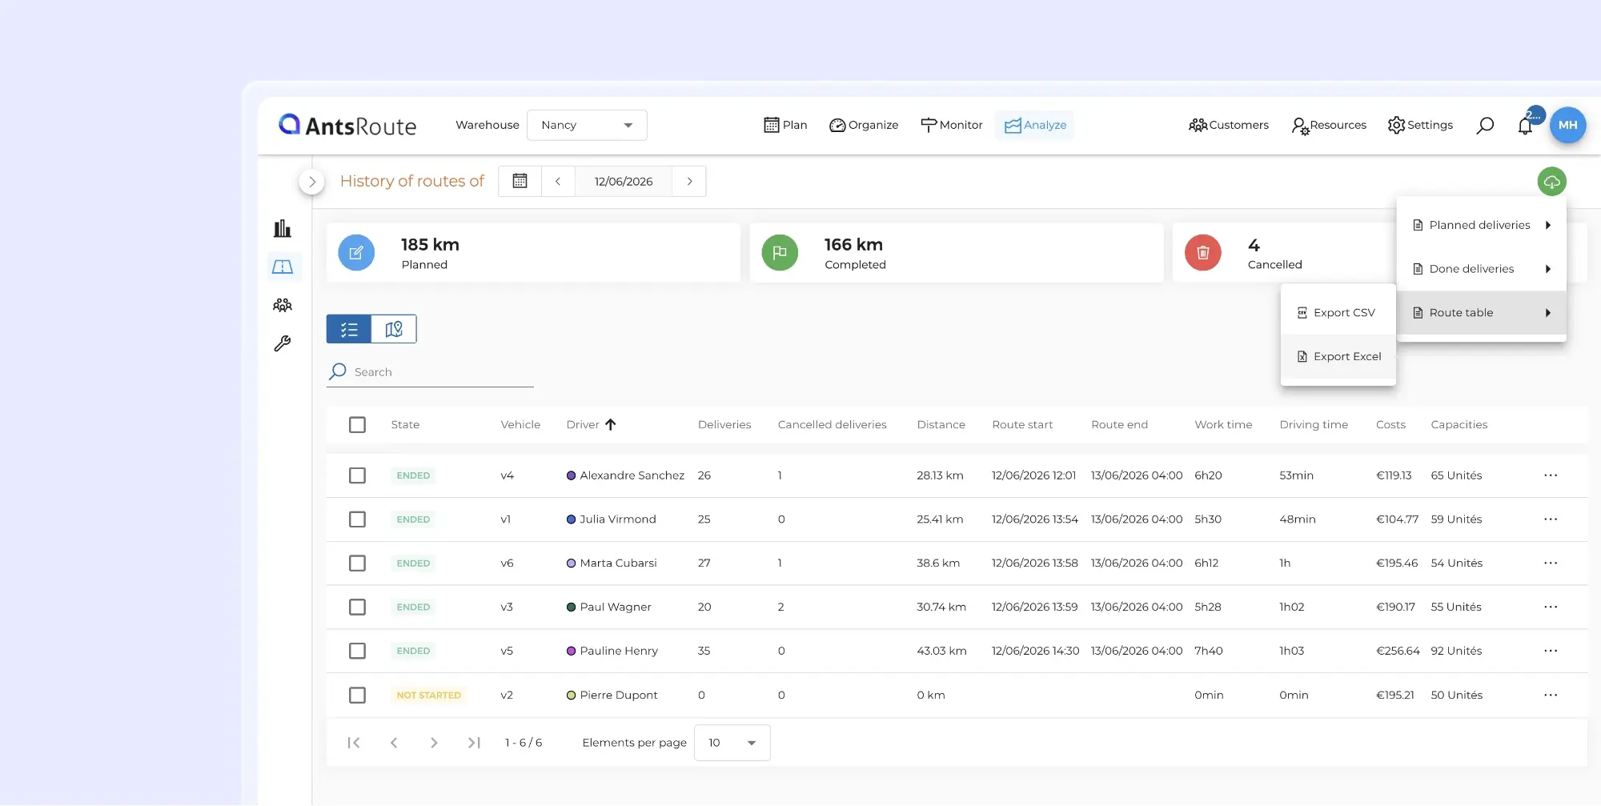Screen dimensions: 1601x806
Task: Go to Resources
Action: 1329,125
